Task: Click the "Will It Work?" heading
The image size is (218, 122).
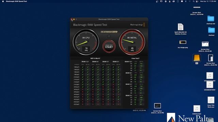Action: [95, 58]
